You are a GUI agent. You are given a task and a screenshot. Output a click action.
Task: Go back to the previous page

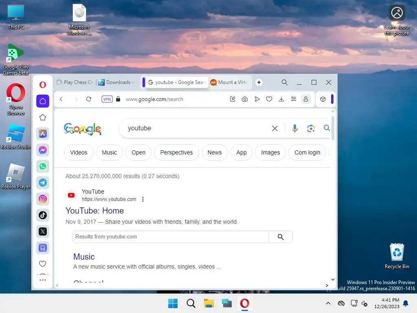coord(61,99)
